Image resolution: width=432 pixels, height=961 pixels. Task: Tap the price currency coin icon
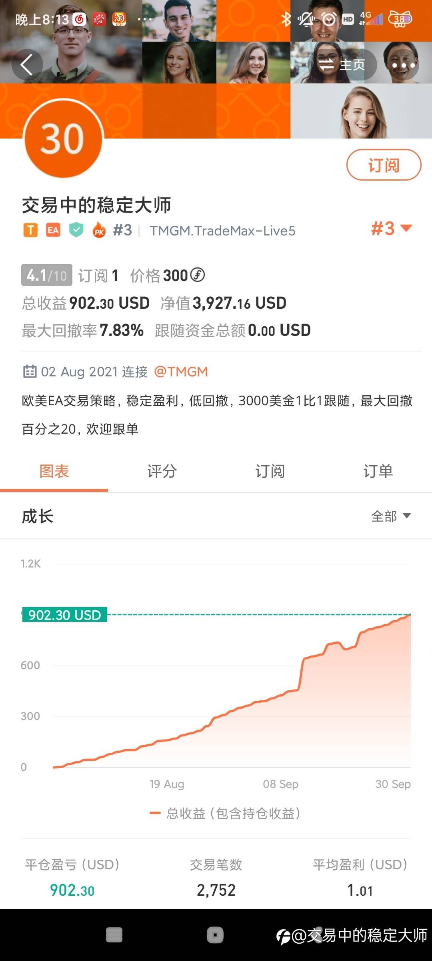(197, 275)
